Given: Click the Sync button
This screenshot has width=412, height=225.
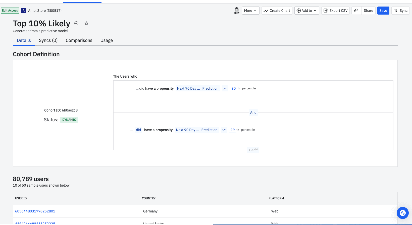Looking at the screenshot, I should tap(400, 11).
